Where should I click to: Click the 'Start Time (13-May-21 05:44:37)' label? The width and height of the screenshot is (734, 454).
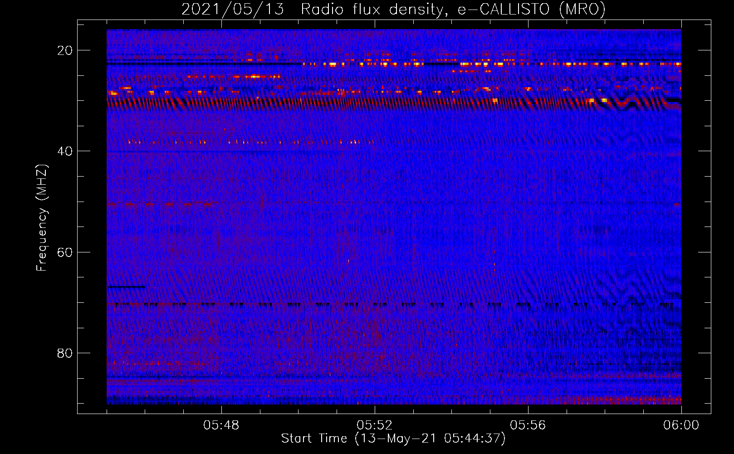pyautogui.click(x=393, y=439)
